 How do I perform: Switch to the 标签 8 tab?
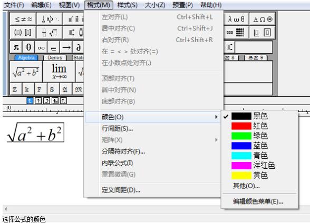(231, 58)
